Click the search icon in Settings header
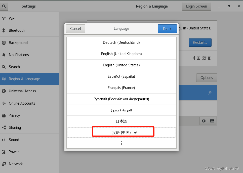The height and width of the screenshot is (173, 243). (x=4, y=6)
